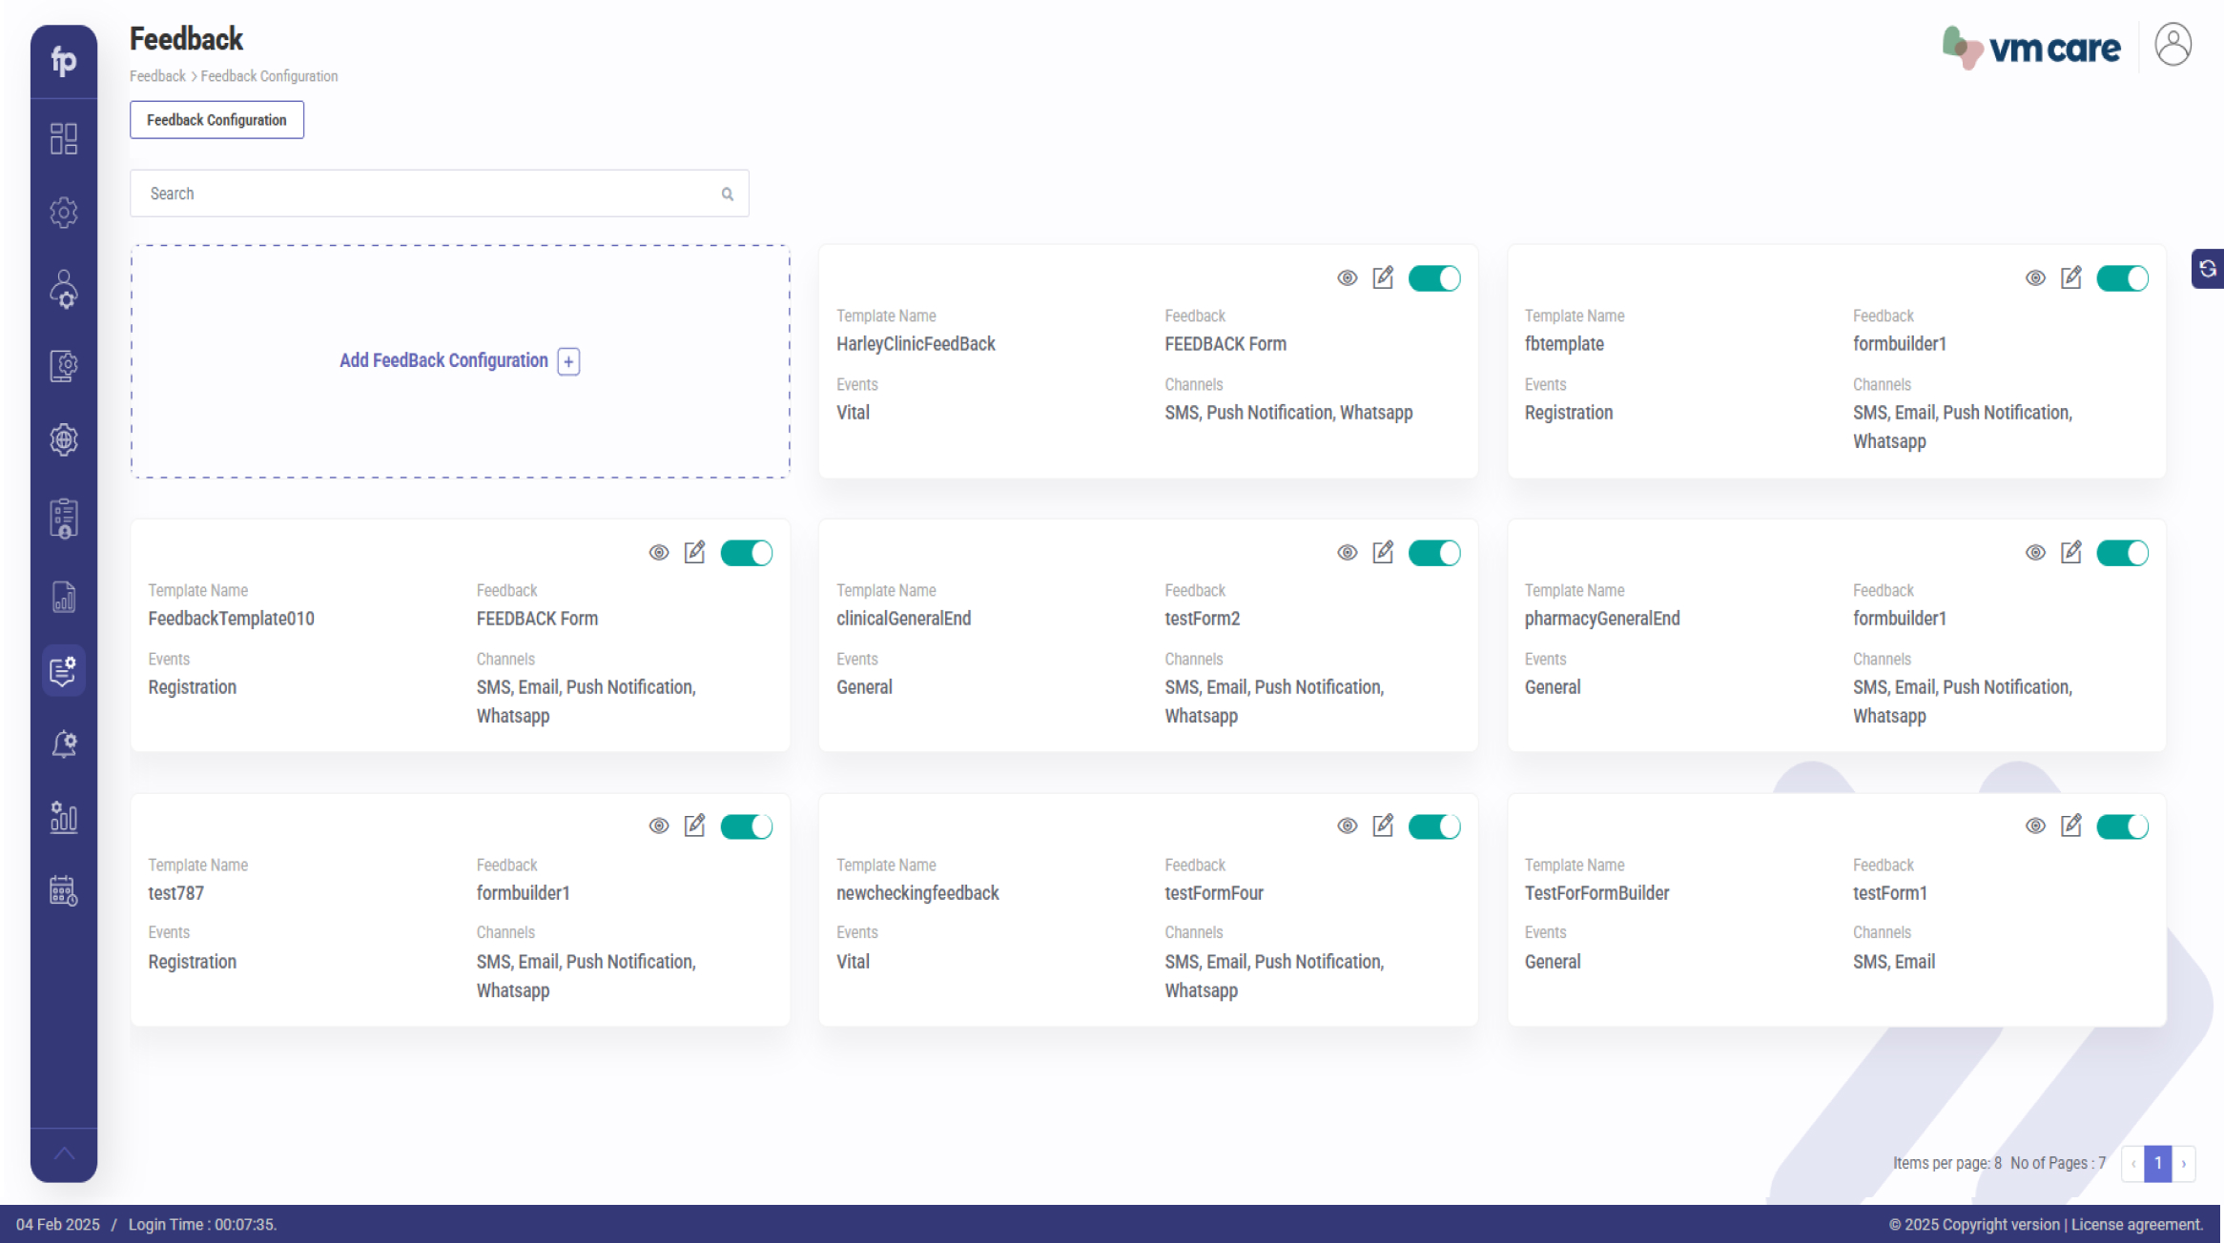This screenshot has height=1243, width=2224.
Task: Click the settings gear sidebar icon
Action: [64, 212]
